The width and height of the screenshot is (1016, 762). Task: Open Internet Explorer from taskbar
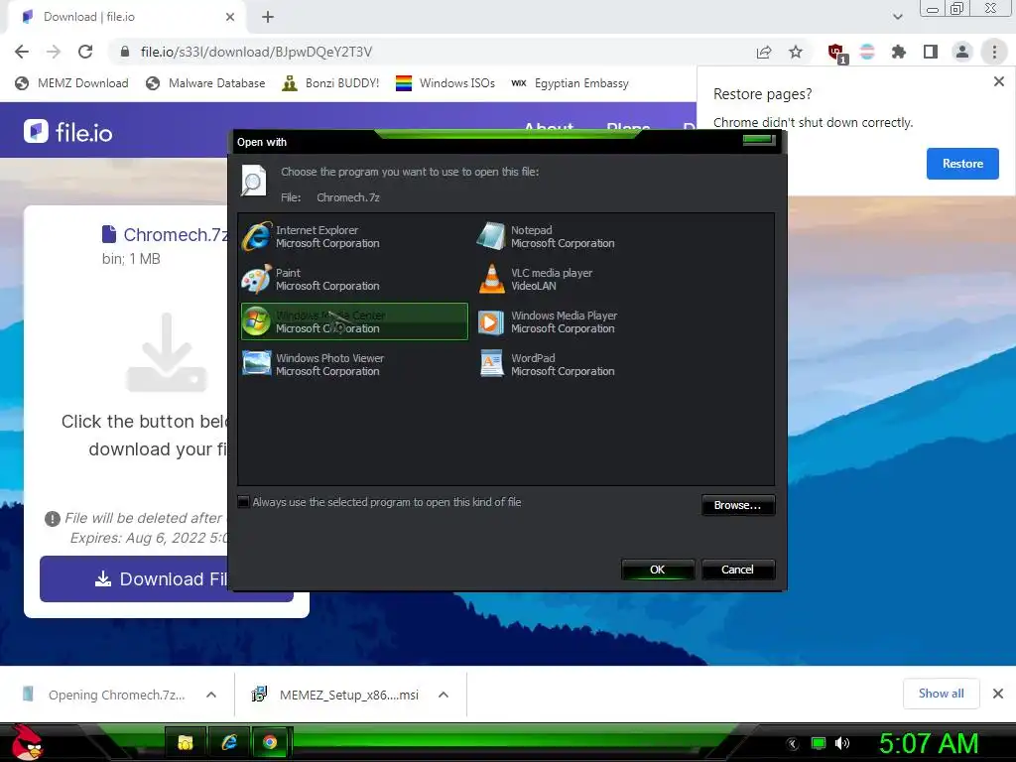pos(229,742)
